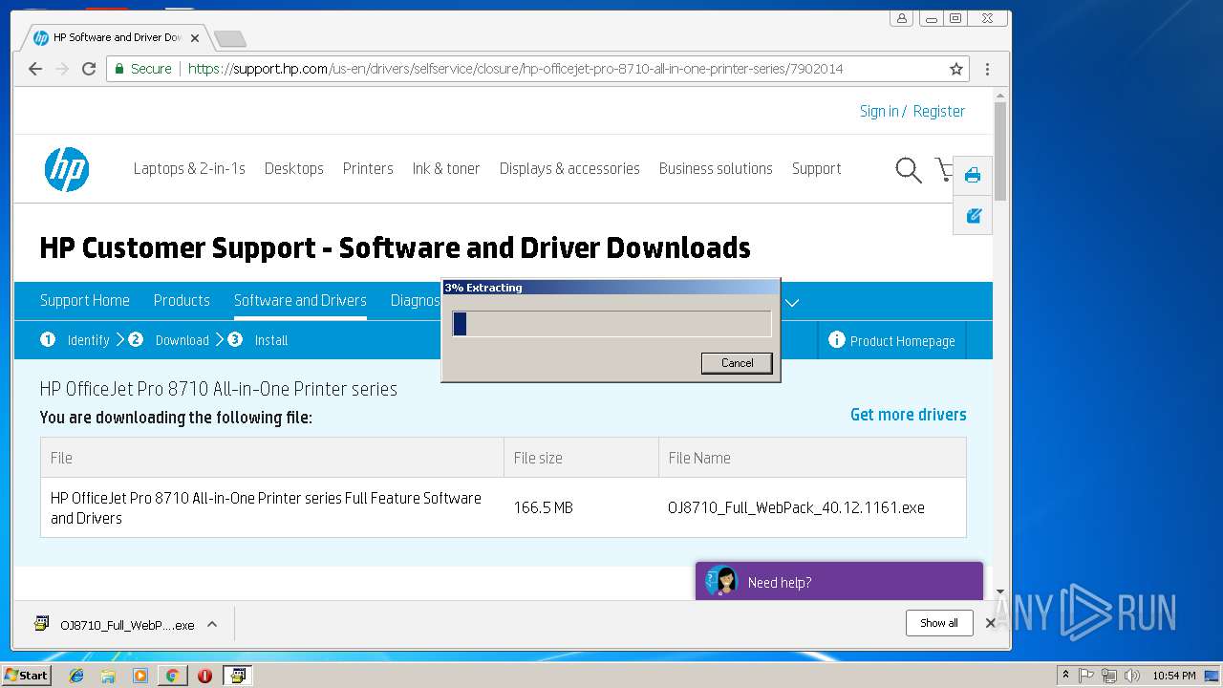This screenshot has width=1223, height=688.
Task: Open Internet Explorer from taskbar
Action: (x=76, y=676)
